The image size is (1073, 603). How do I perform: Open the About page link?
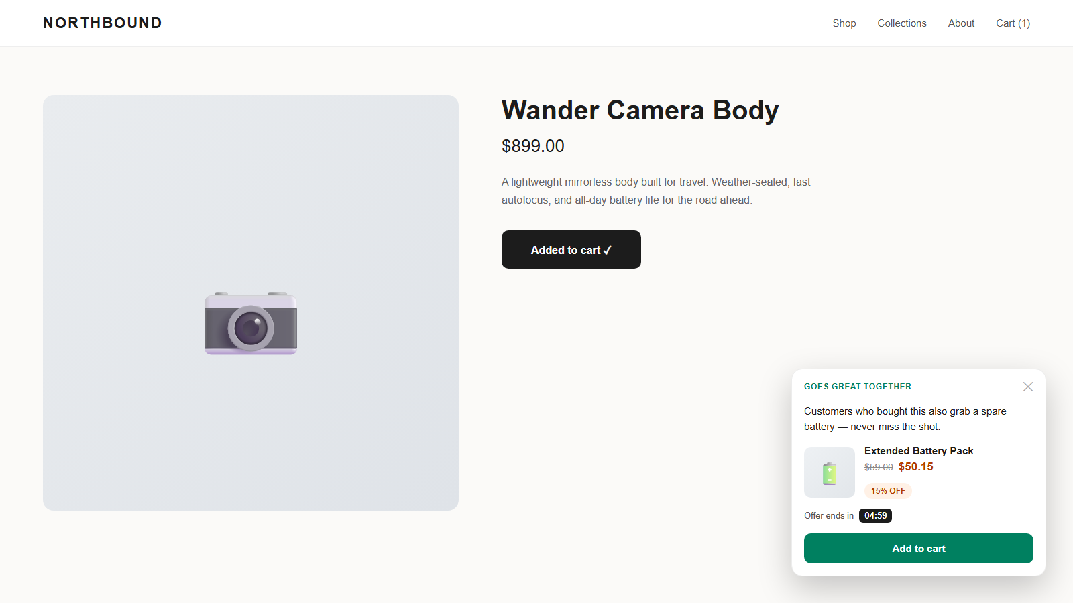click(x=961, y=23)
